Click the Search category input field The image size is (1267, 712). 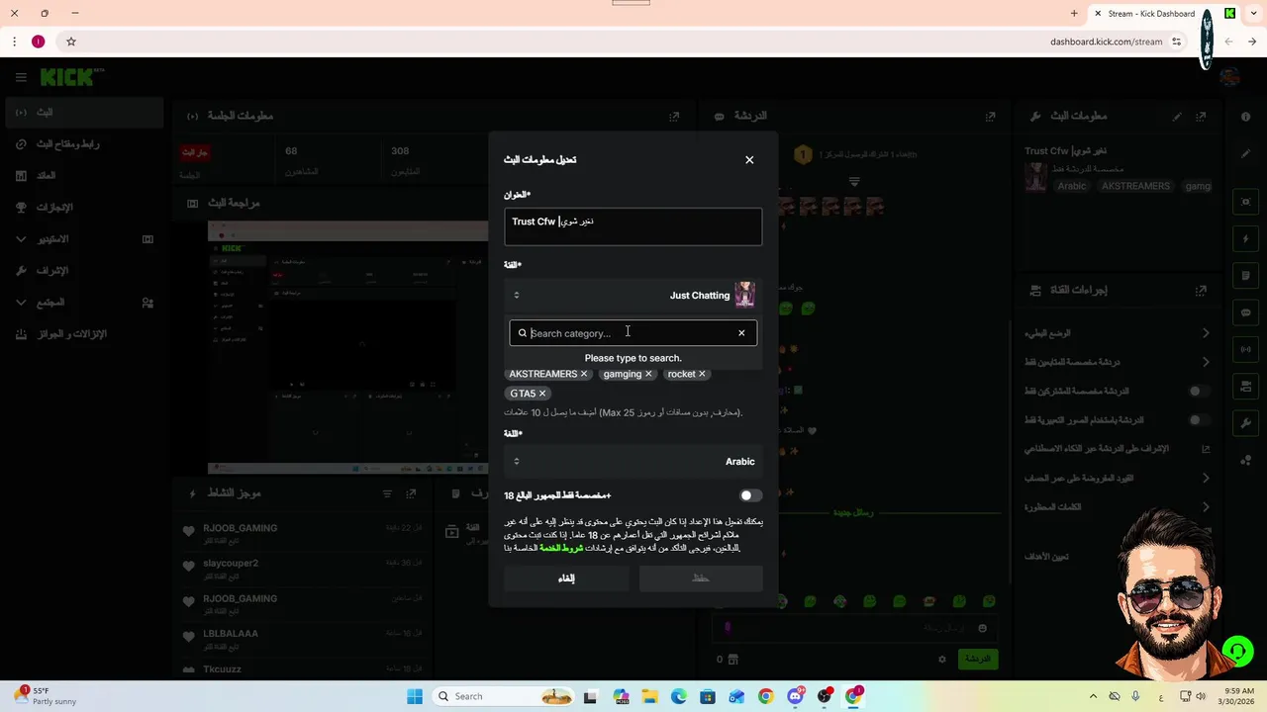tap(632, 333)
